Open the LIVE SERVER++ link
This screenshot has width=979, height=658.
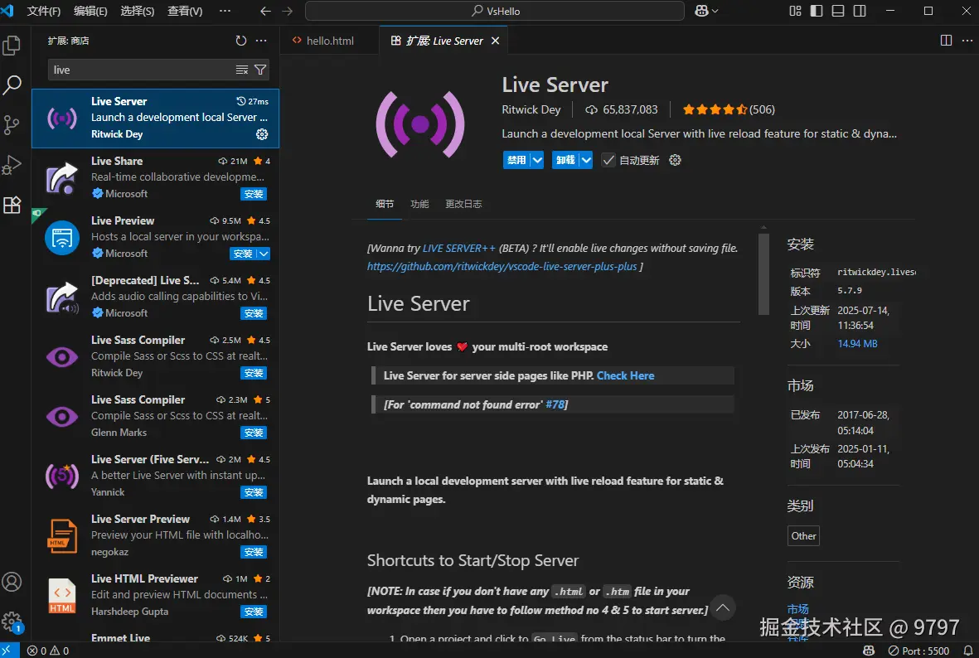click(x=459, y=248)
